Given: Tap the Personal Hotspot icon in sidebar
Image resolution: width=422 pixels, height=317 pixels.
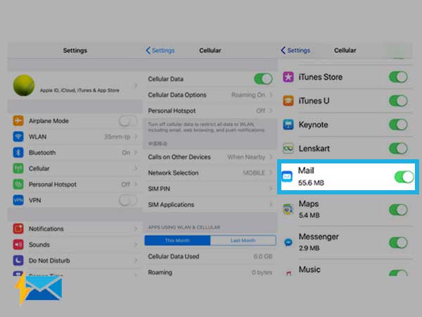Looking at the screenshot, I should [18, 185].
